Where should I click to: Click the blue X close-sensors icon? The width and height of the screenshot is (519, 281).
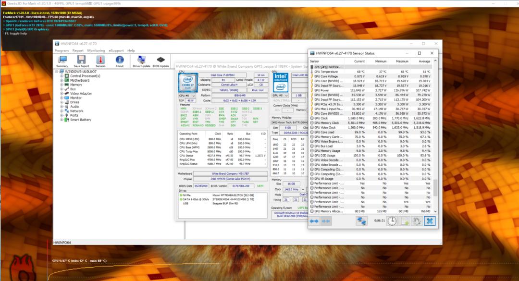point(430,221)
